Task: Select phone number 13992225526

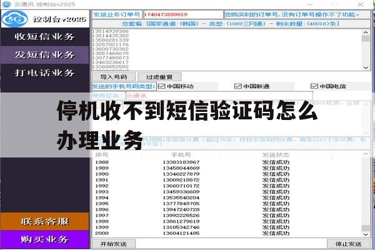Action: 181,215
